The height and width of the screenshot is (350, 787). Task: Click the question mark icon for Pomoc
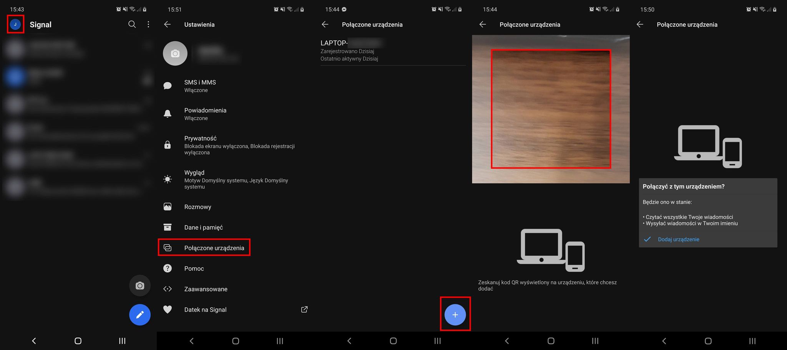pos(168,268)
